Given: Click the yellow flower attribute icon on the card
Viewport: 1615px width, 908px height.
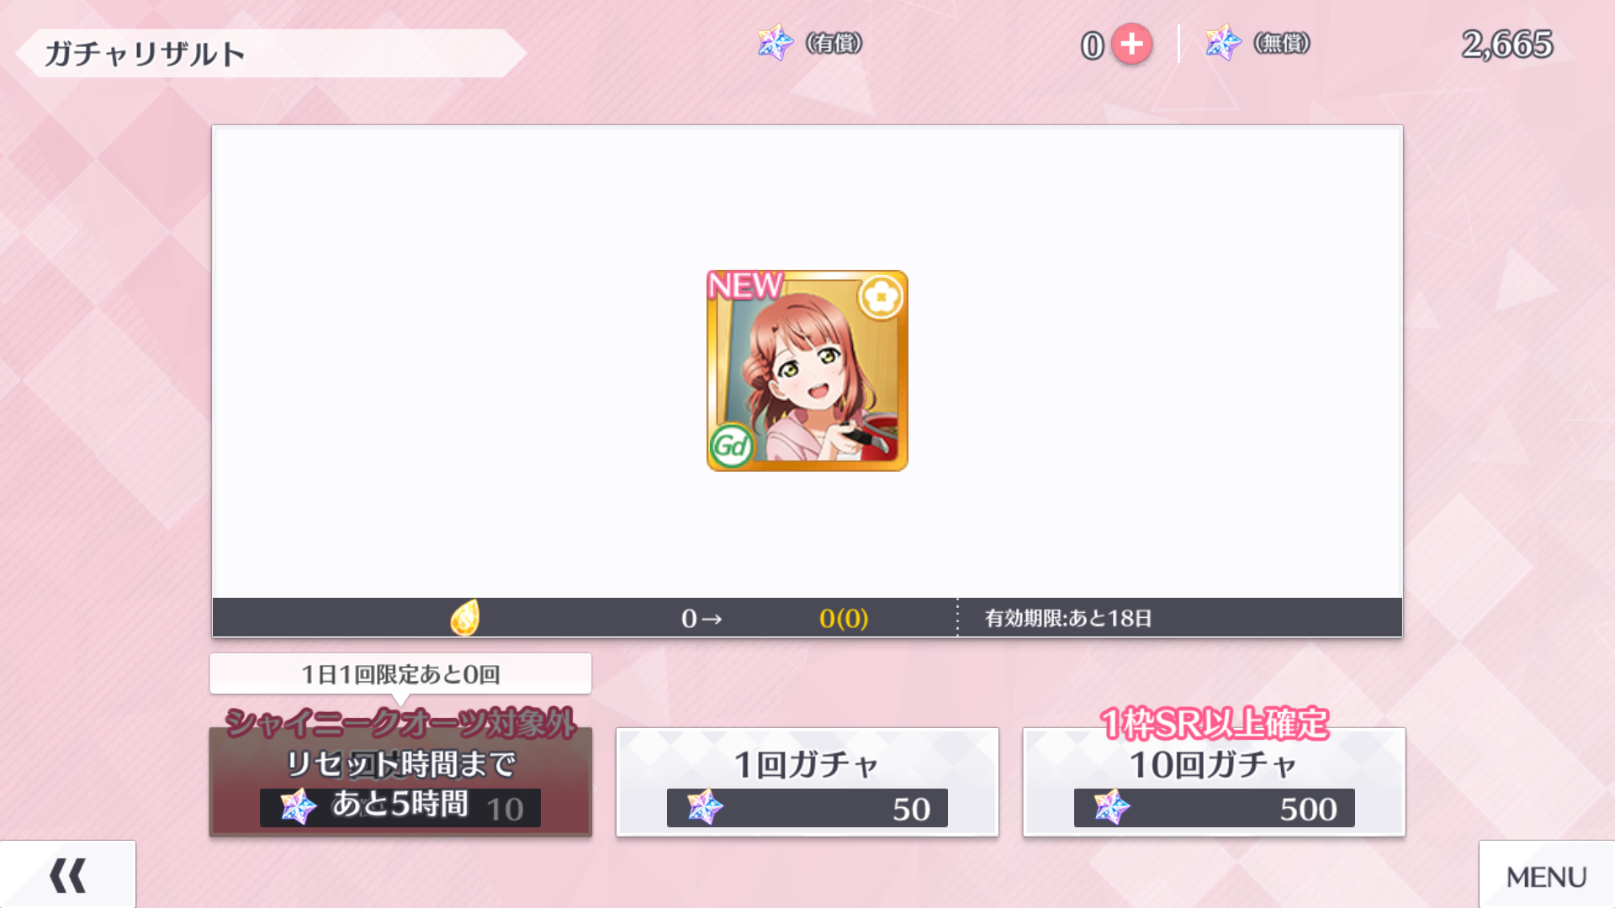Looking at the screenshot, I should (x=881, y=296).
